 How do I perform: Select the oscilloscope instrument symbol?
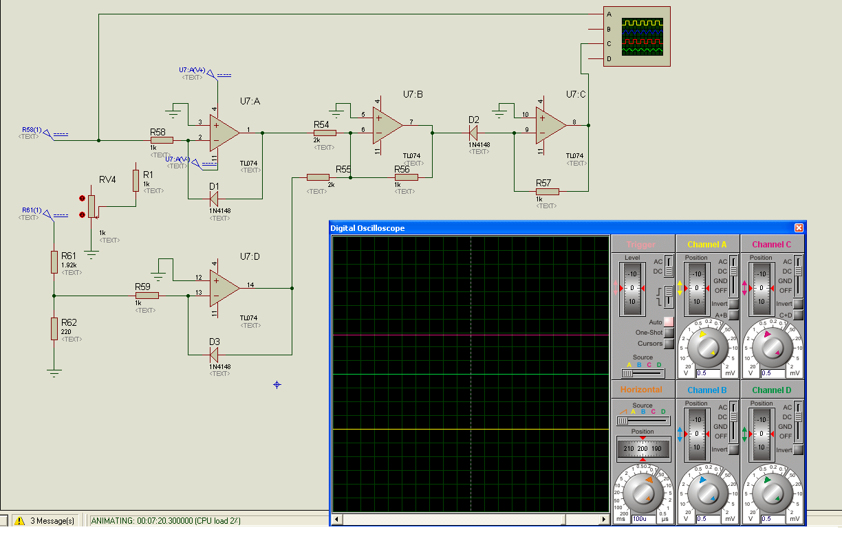click(x=637, y=36)
